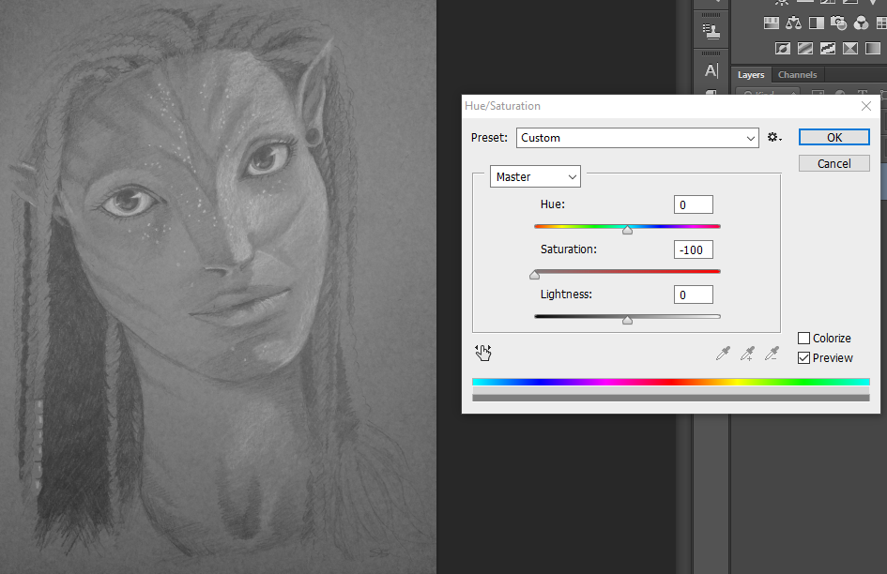Screen dimensions: 887x574
Task: Add a Posterize adjustment layer
Action: point(805,48)
